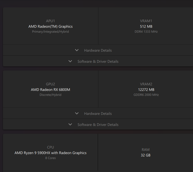Viewport: 193px width, 172px height.
Task: Select the AMD Radeon(TM) Graphics name
Action: (x=51, y=26)
